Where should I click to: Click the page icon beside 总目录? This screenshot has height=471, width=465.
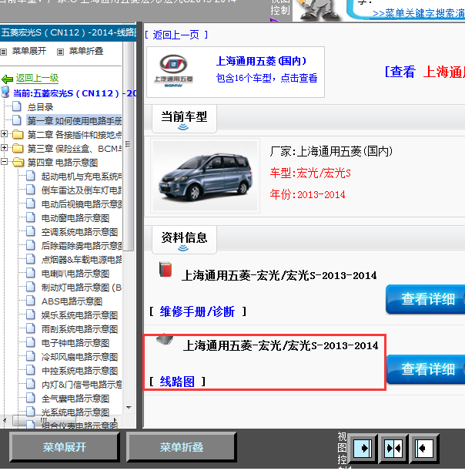(17, 106)
